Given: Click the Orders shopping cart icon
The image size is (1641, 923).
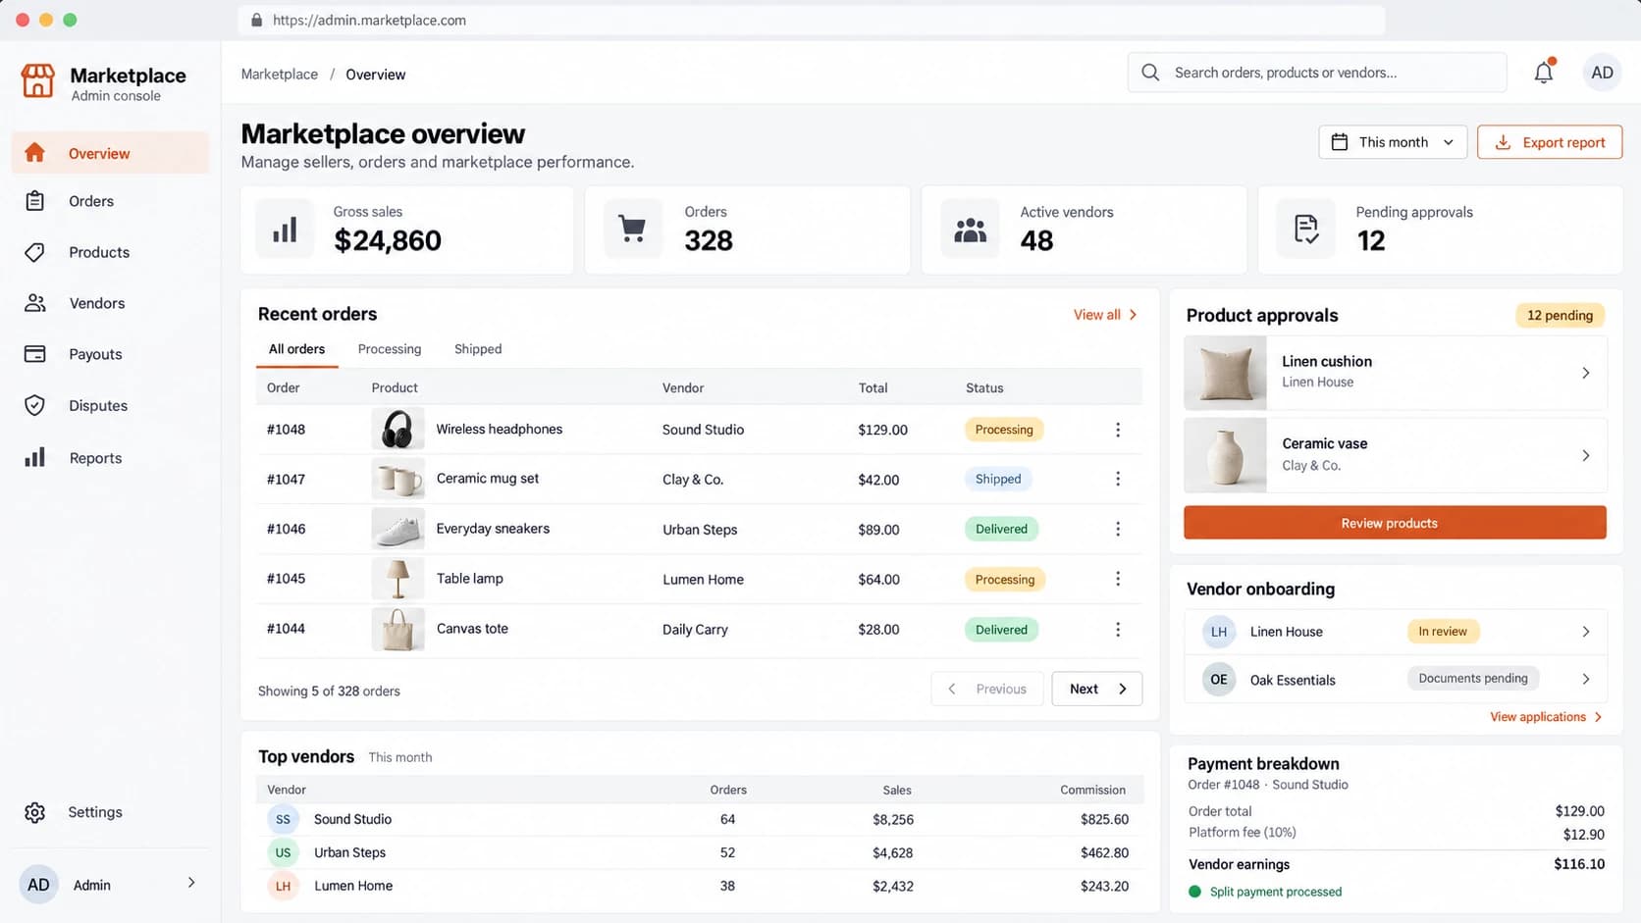Looking at the screenshot, I should click(x=633, y=230).
